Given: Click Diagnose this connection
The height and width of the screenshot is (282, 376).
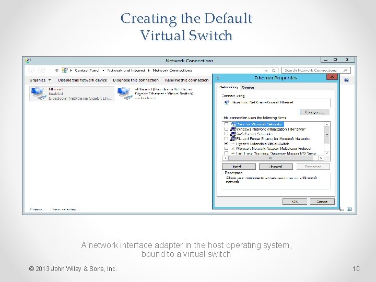Looking at the screenshot, I should [x=136, y=80].
